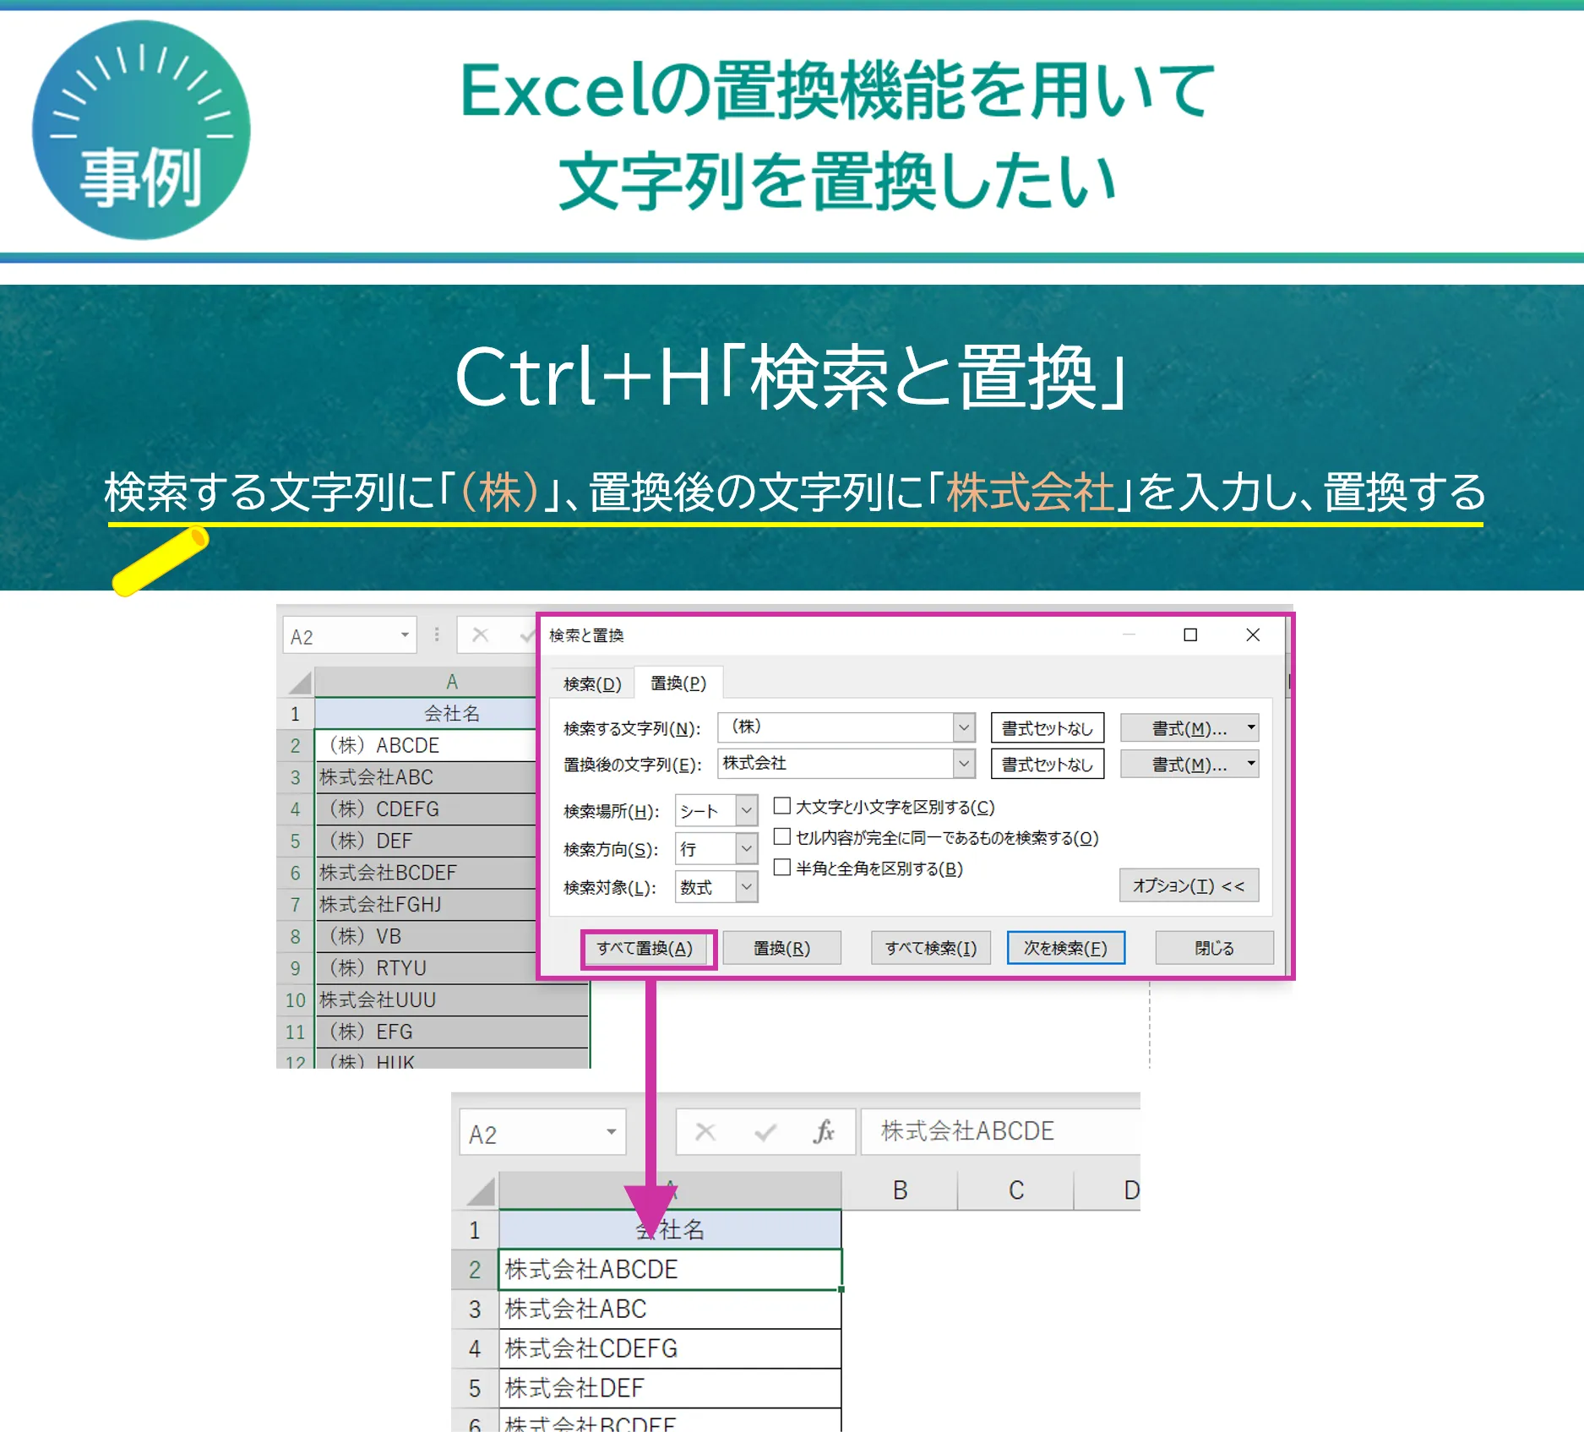Maximize the Find and Replace dialog
Screen dimensions: 1584x1432
pyautogui.click(x=1190, y=634)
